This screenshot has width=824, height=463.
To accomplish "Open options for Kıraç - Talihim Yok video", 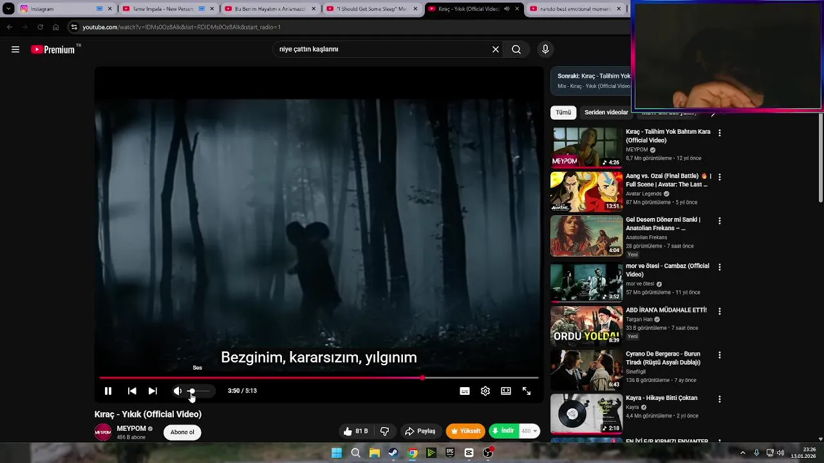I will 720,133.
